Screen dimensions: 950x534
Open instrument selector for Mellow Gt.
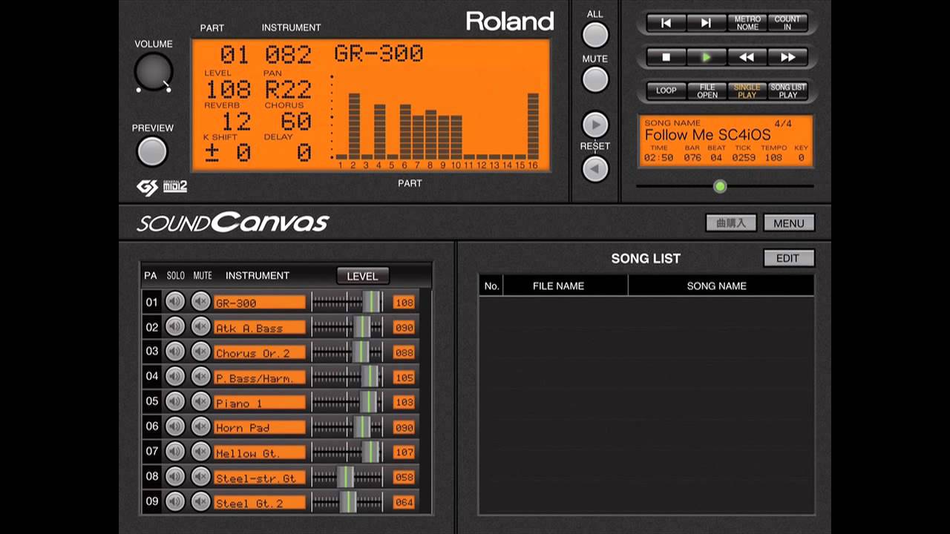point(260,452)
